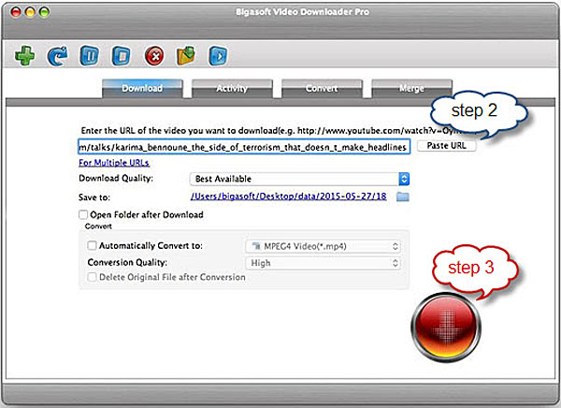Viewport: 561px width, 408px height.
Task: Pause download with the blue pause icon
Action: (x=89, y=55)
